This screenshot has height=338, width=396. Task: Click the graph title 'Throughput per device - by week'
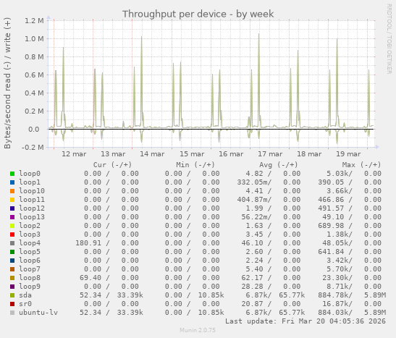click(198, 14)
